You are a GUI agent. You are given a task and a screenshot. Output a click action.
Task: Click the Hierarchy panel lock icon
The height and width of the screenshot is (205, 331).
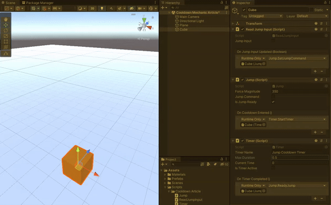coord(221,3)
